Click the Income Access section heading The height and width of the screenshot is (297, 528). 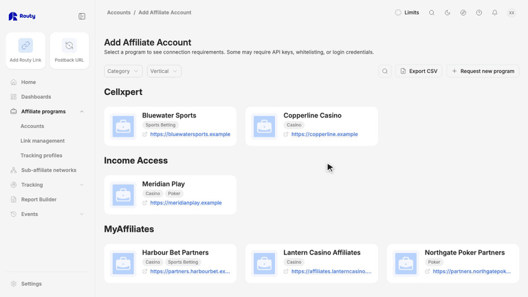pos(135,161)
